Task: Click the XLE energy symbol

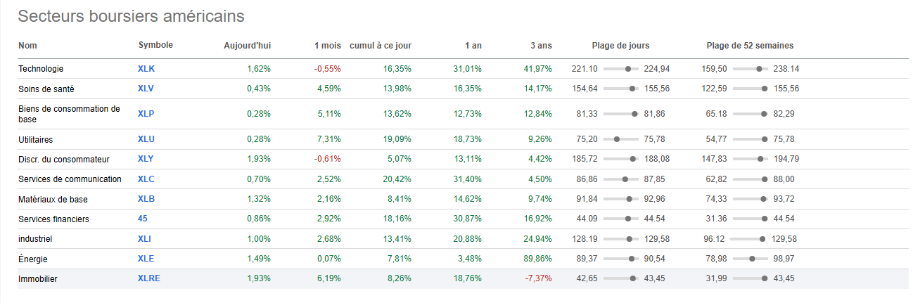Action: coord(146,259)
